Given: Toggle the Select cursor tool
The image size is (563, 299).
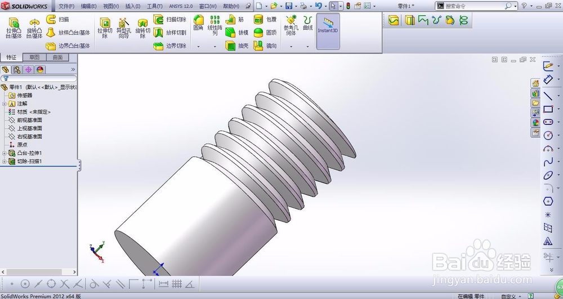Looking at the screenshot, I should (333, 6).
